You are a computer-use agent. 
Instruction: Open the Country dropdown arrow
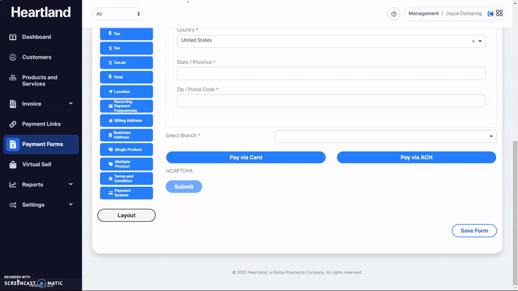(480, 41)
